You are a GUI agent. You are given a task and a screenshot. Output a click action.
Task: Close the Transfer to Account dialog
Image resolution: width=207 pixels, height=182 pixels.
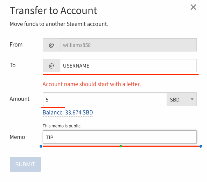point(193,7)
